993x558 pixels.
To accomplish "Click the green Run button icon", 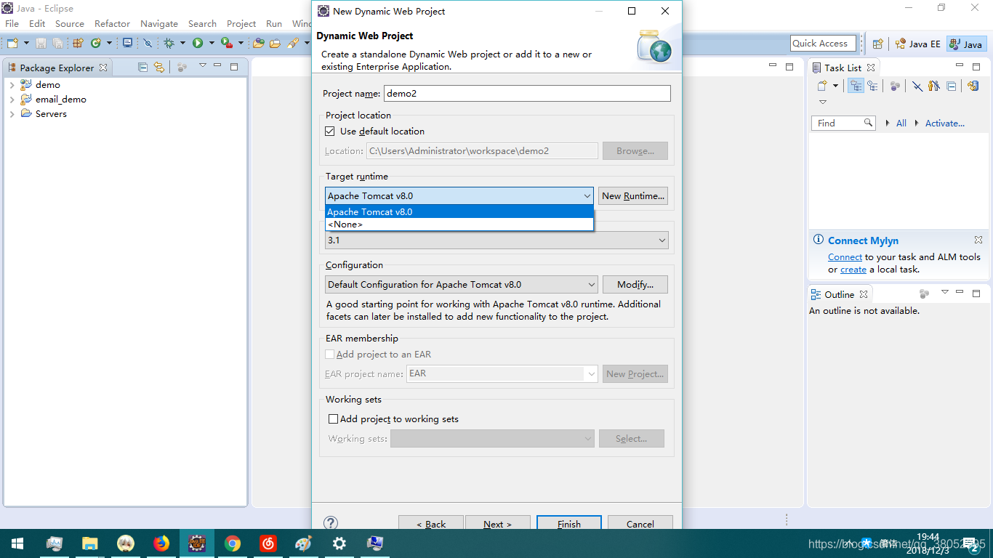I will (197, 44).
